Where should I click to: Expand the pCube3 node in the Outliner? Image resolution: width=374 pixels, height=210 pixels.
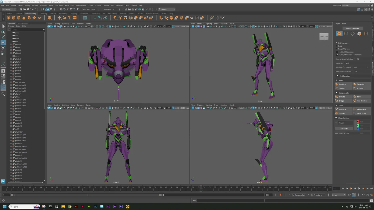pyautogui.click(x=11, y=59)
